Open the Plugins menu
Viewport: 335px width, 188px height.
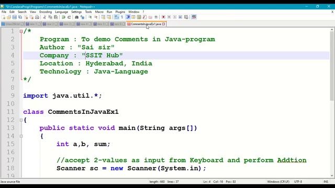(120, 11)
